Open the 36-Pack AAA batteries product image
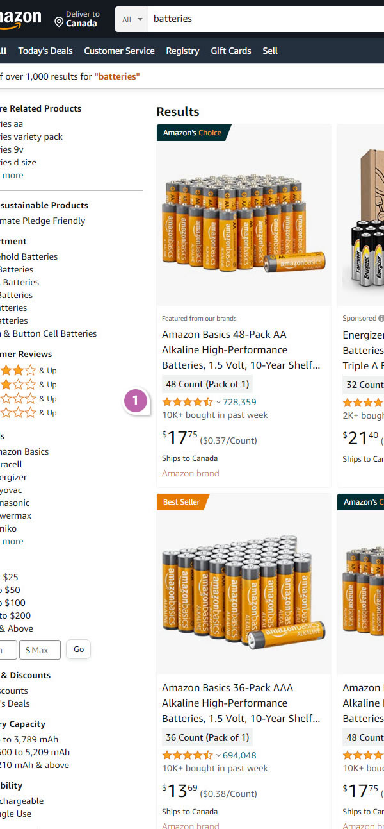The image size is (384, 829). click(243, 585)
